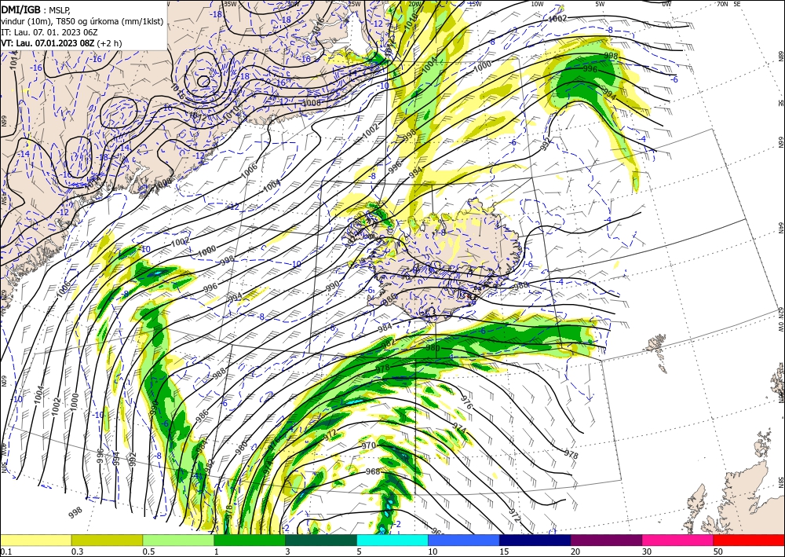Image resolution: width=785 pixels, height=557 pixels.
Task: Choose the purple 20–30 legend swatch
Action: click(606, 540)
